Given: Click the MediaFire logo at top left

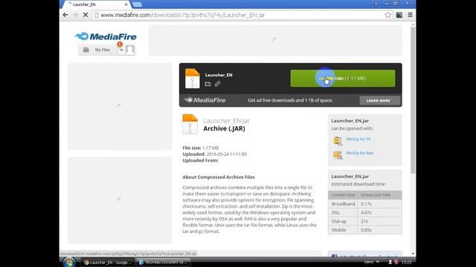Looking at the screenshot, I should pos(106,36).
